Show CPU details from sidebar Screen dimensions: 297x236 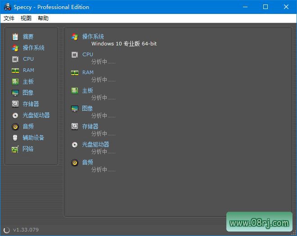coord(28,59)
